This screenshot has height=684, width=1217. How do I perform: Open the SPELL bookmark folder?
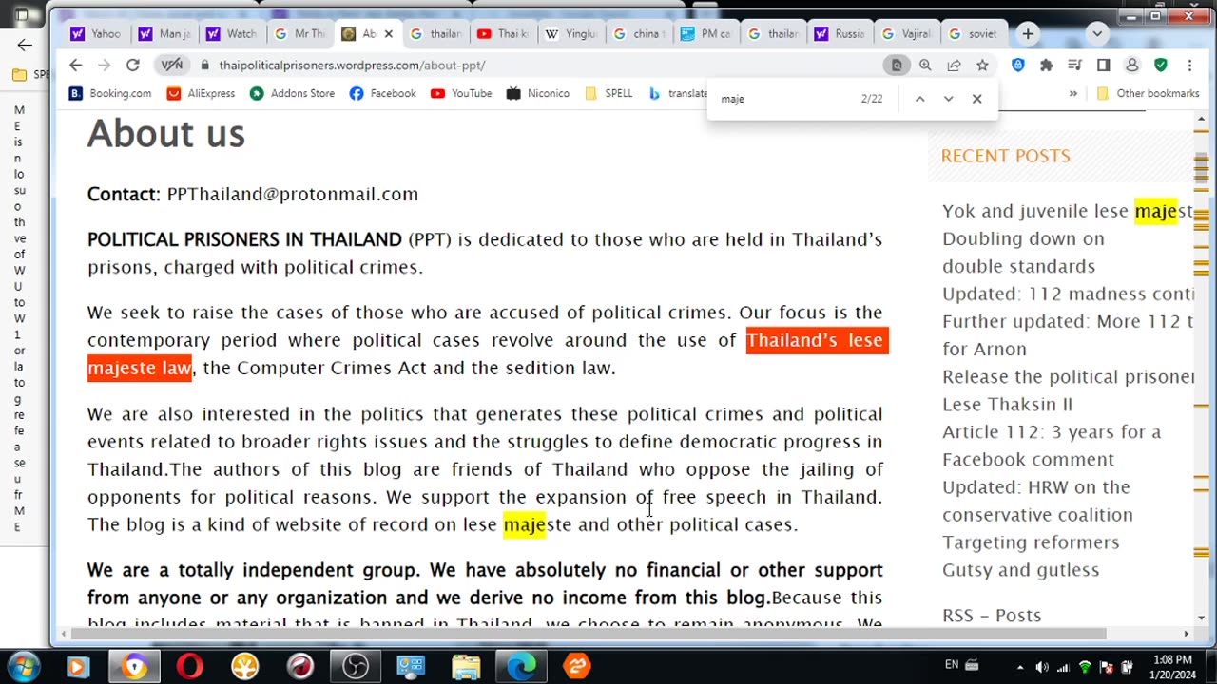point(608,93)
